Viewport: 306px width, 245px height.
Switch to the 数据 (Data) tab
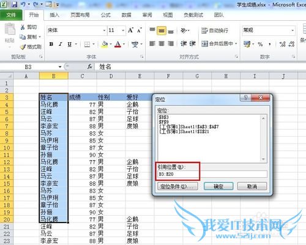(126, 15)
